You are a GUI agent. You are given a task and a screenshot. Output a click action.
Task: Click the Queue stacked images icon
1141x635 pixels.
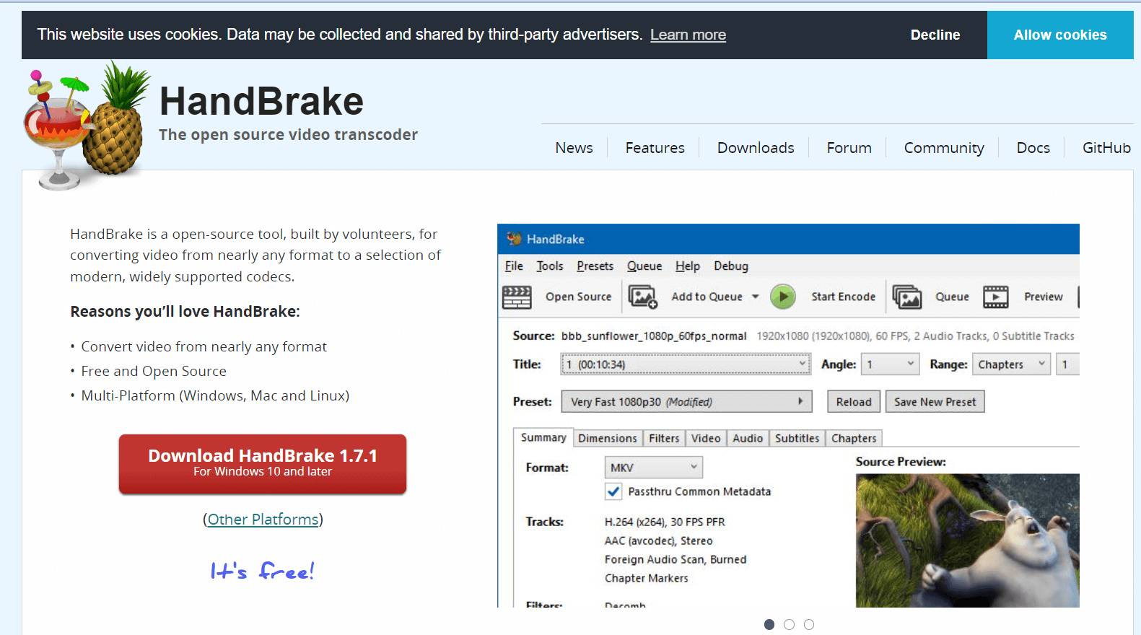click(x=907, y=297)
